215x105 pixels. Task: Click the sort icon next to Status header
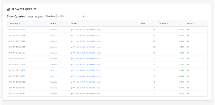coord(193,23)
